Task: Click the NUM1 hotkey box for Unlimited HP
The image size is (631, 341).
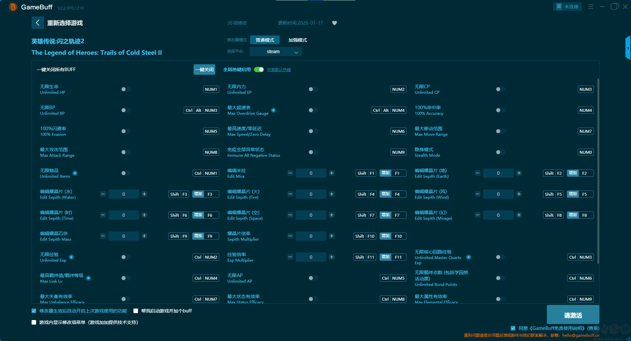Action: pos(211,89)
